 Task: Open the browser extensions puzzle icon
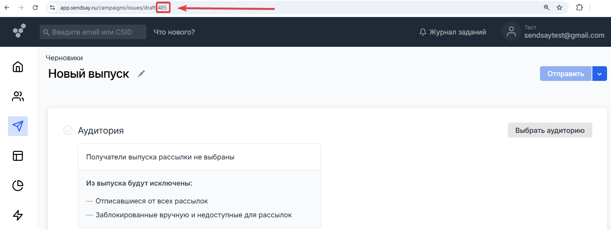pos(579,8)
